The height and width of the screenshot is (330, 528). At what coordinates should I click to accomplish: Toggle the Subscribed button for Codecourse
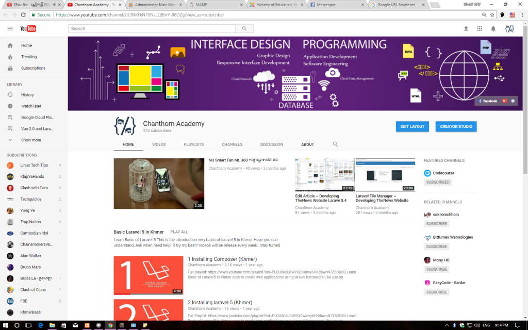(438, 182)
